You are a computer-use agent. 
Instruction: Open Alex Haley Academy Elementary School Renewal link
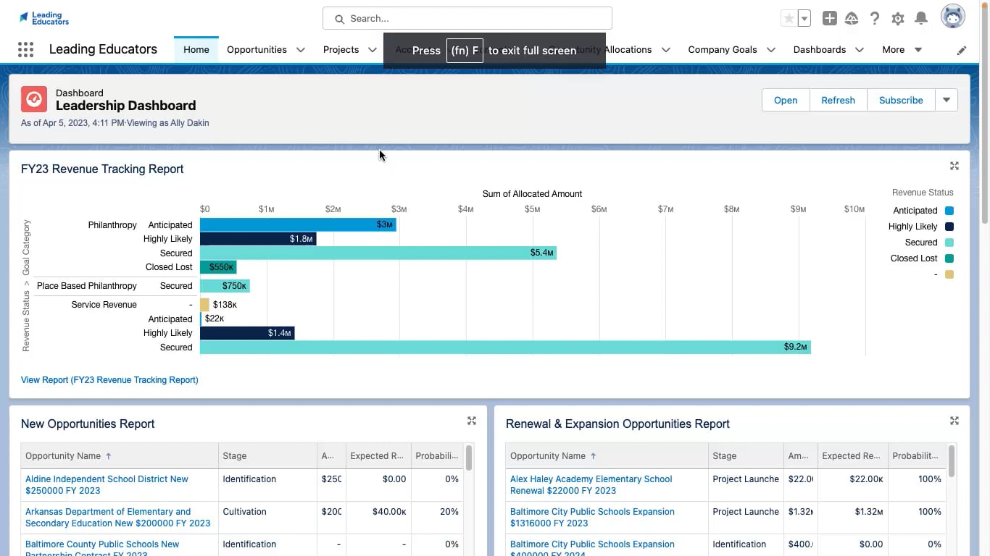click(591, 484)
